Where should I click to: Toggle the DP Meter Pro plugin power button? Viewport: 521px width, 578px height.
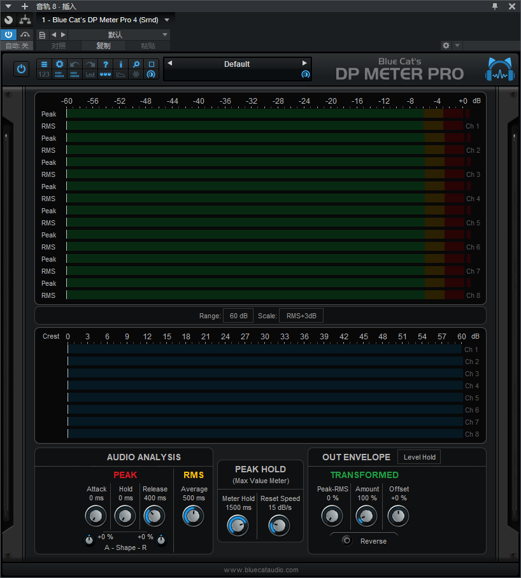tap(22, 69)
